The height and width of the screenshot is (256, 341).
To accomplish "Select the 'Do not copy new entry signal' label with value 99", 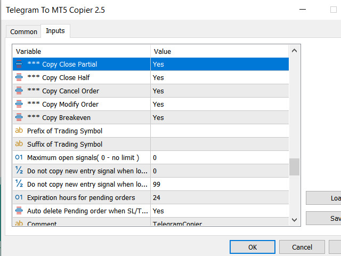I will (x=87, y=184).
